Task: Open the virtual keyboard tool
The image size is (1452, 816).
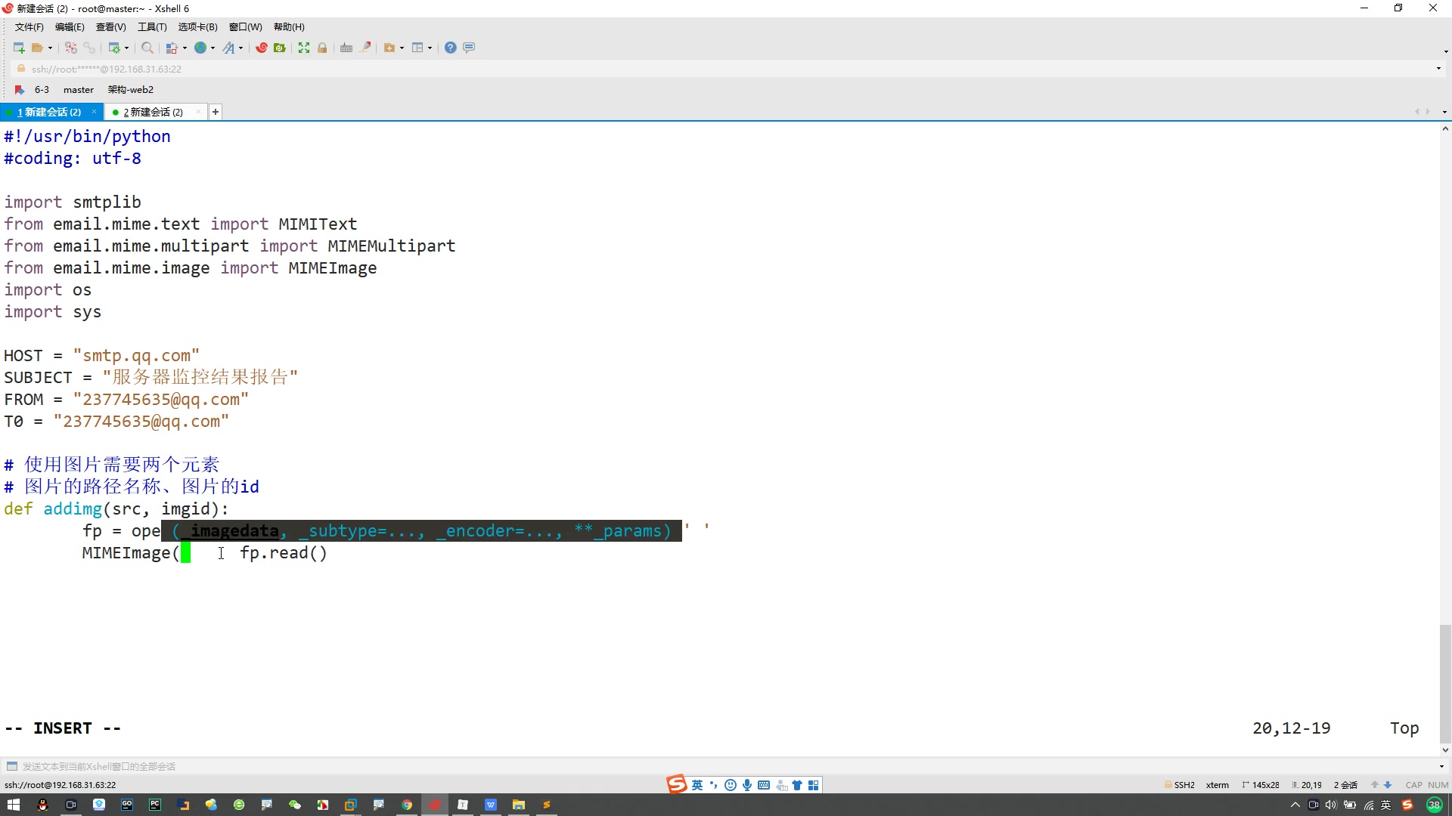Action: 346,48
